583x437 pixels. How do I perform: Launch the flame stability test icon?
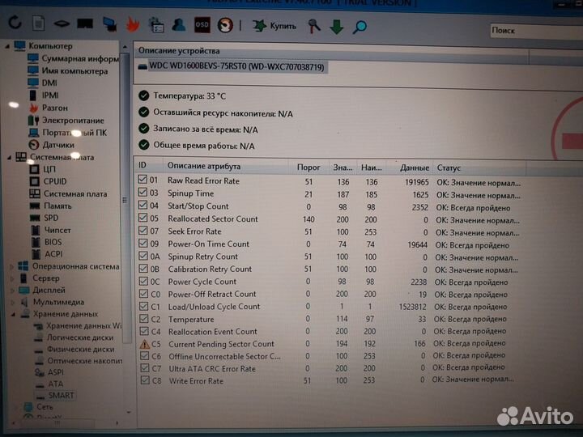(133, 24)
